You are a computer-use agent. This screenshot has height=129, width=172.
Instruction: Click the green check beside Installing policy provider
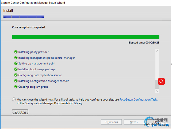16,52
